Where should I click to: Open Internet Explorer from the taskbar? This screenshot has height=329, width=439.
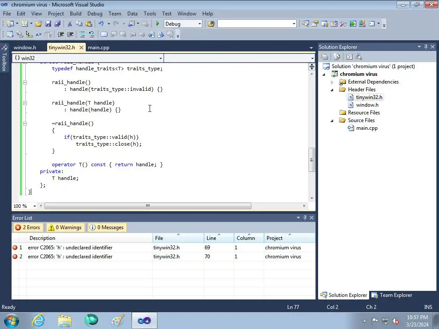tap(38, 320)
